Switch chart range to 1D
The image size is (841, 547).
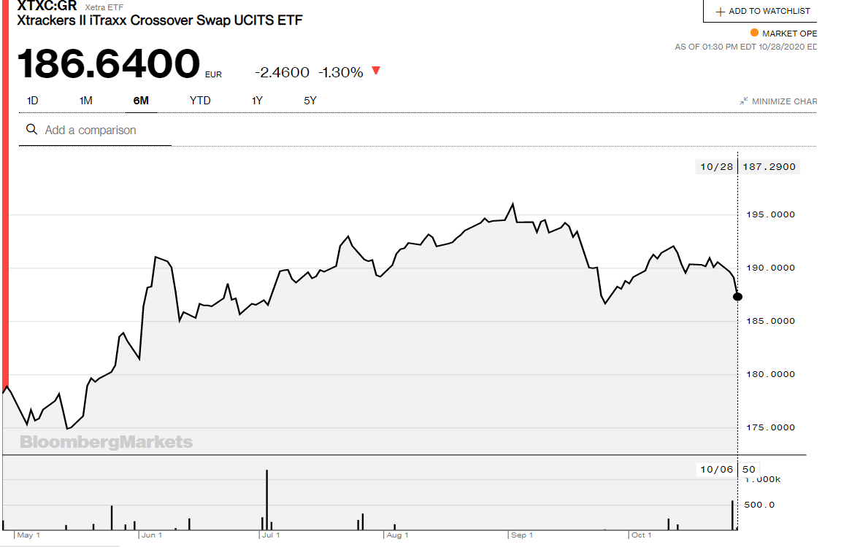[32, 101]
